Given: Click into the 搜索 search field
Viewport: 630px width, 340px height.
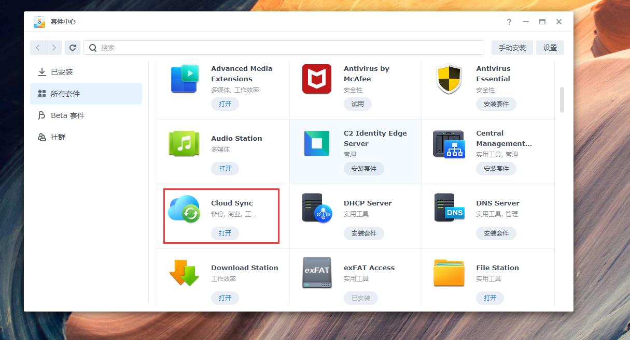Looking at the screenshot, I should pos(284,48).
